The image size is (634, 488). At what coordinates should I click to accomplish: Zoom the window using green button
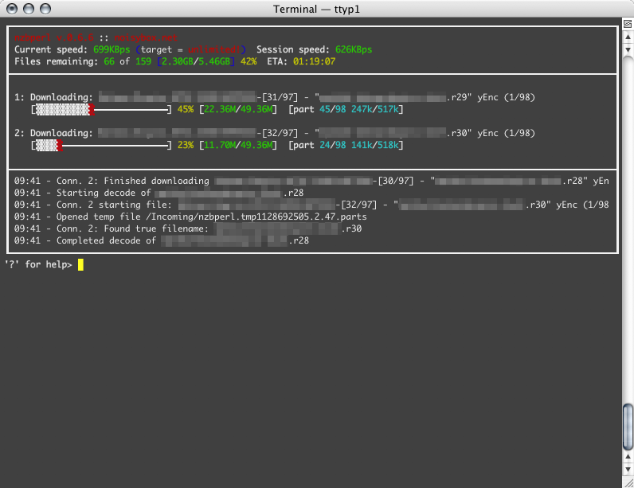(45, 9)
